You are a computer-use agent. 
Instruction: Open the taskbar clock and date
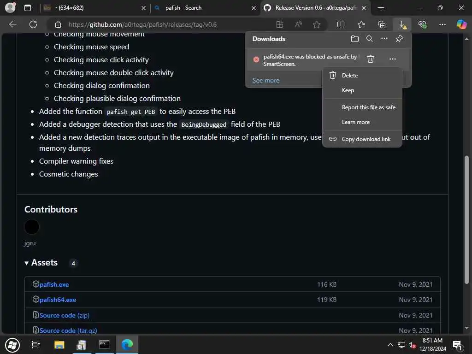click(x=432, y=345)
